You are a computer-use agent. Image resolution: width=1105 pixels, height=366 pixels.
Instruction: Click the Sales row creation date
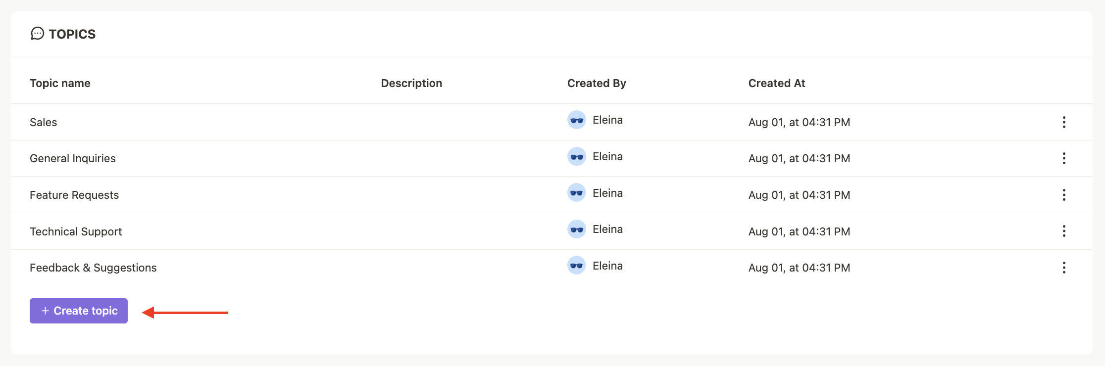click(x=799, y=122)
